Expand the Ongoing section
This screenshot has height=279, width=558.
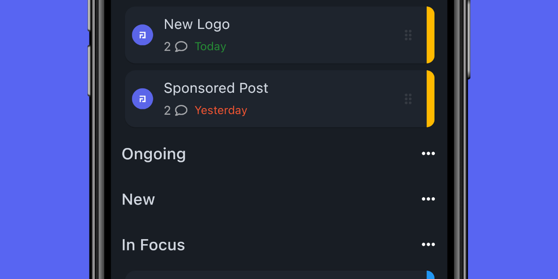coord(154,154)
